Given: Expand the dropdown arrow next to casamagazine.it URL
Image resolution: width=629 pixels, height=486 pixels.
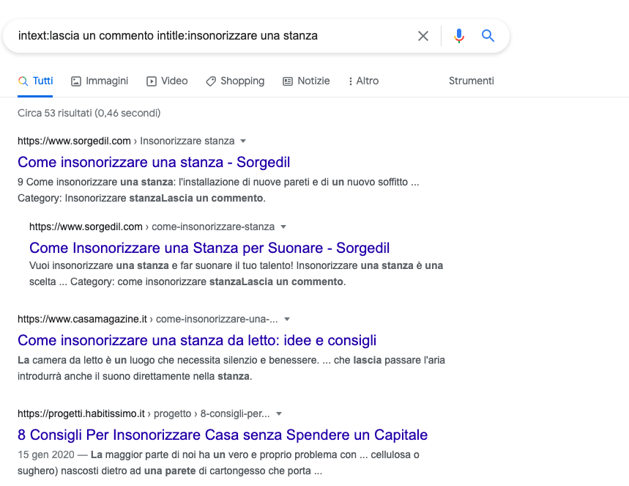Looking at the screenshot, I should [287, 320].
